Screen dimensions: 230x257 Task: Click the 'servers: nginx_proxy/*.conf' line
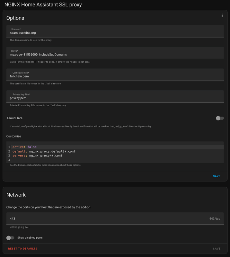pos(38,155)
